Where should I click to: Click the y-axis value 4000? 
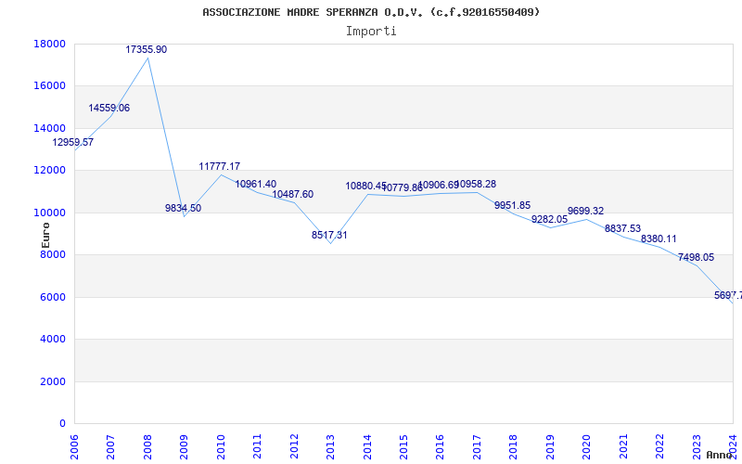click(x=53, y=340)
